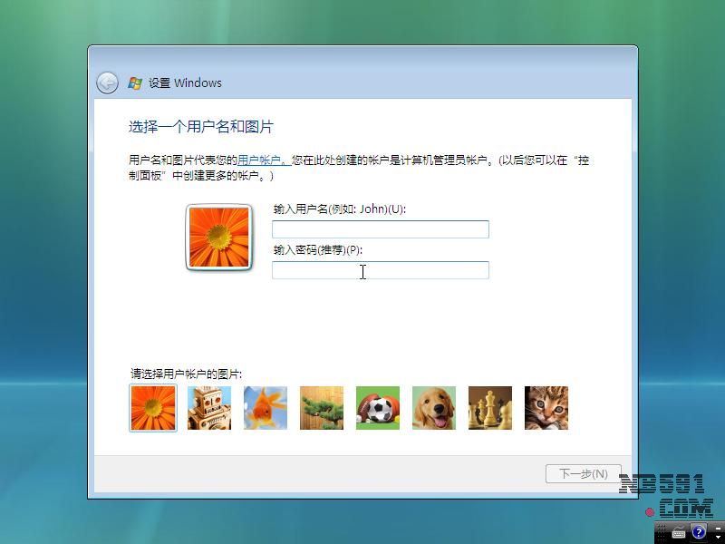Focus the 输入密码 password field
This screenshot has height=544, width=725.
pyautogui.click(x=381, y=270)
